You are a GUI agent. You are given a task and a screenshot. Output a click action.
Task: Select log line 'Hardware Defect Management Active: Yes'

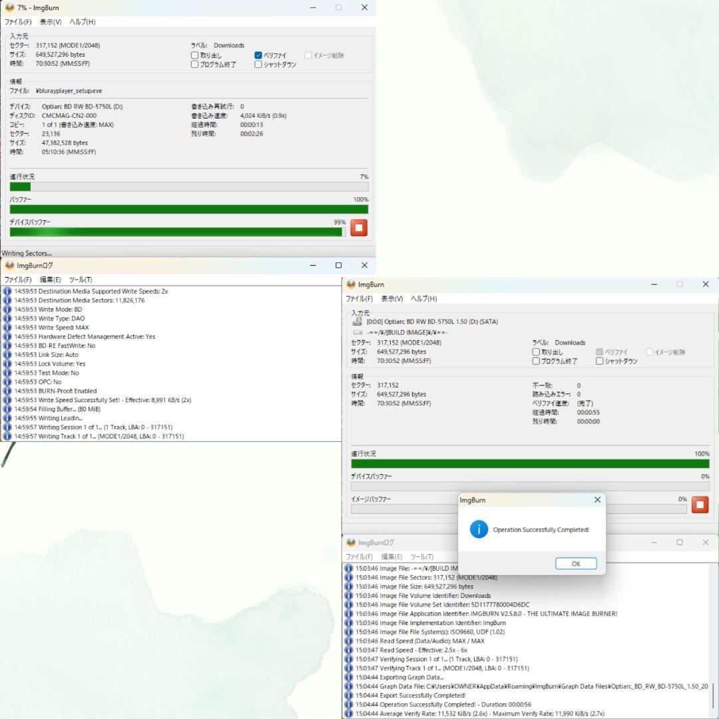click(85, 337)
